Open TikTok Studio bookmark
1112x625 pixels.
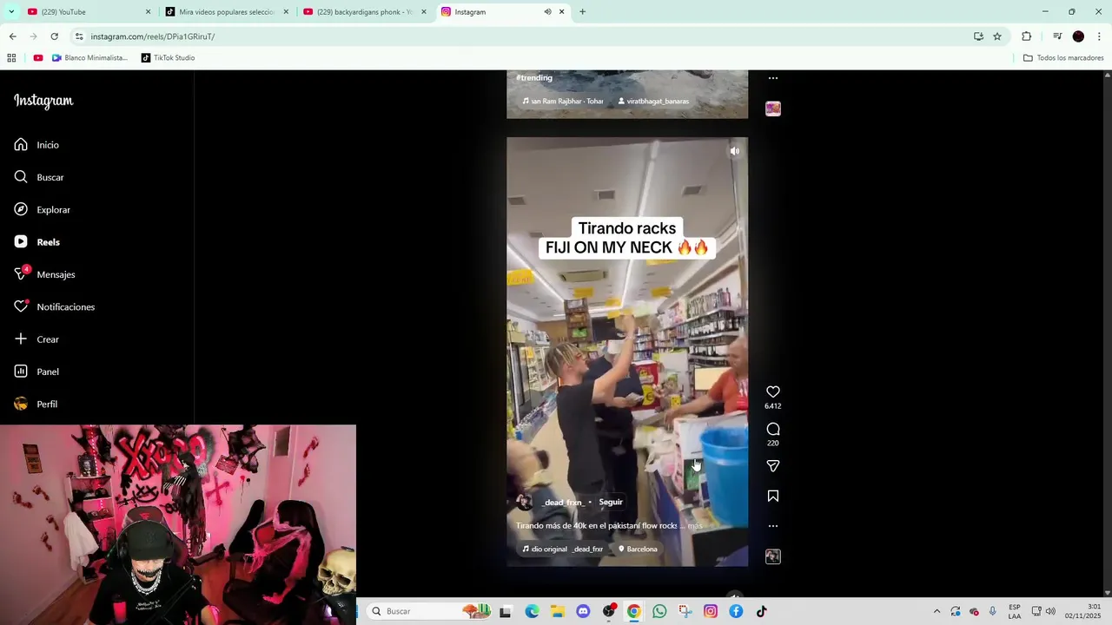[169, 58]
